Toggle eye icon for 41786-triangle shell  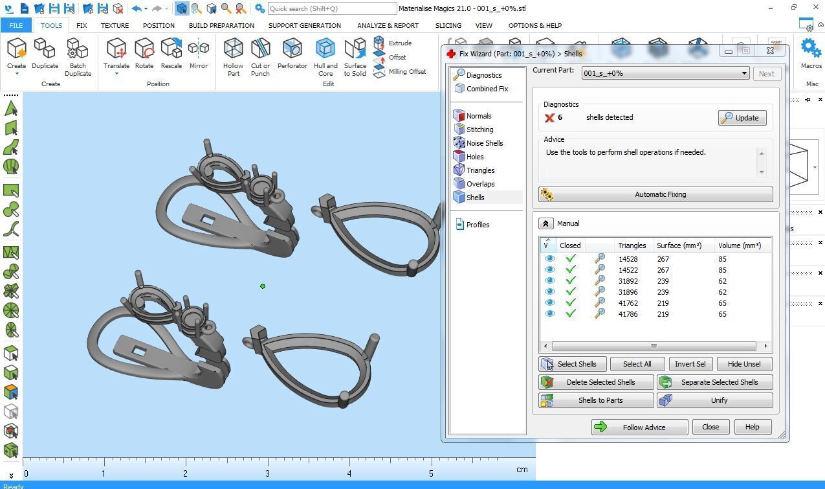pos(550,314)
